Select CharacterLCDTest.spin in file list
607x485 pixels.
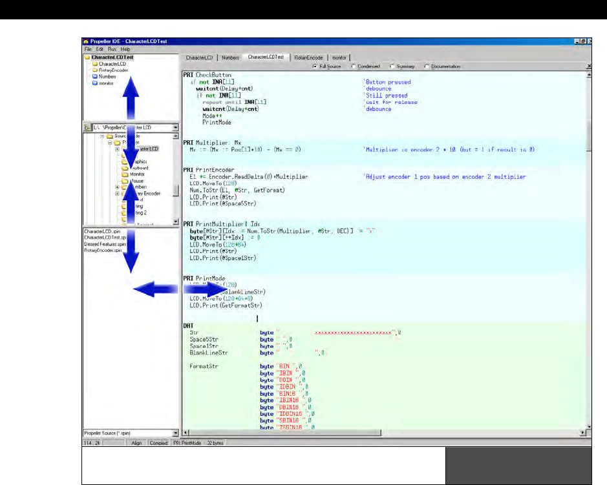tap(105, 238)
